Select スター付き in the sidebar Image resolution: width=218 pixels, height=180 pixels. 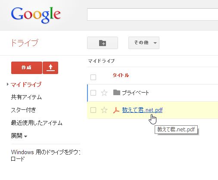pos(23,110)
